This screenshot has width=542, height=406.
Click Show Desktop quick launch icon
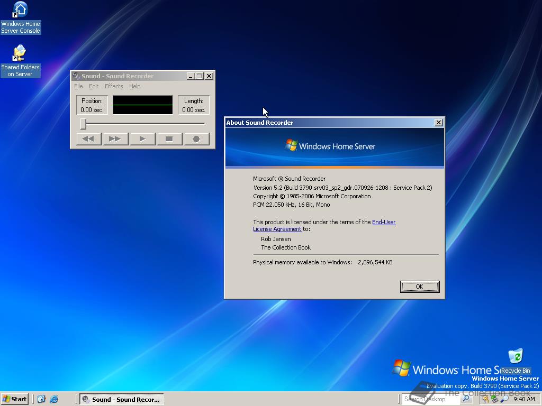(41, 399)
